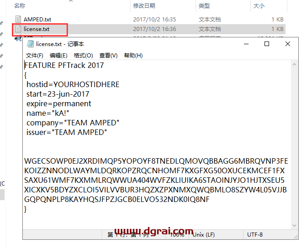Sort by the 名称 column header

(x=20, y=6)
